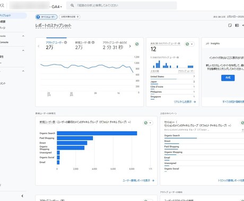This screenshot has width=244, height=201.
Task: Click the Insights sparkline icon
Action: point(207,43)
